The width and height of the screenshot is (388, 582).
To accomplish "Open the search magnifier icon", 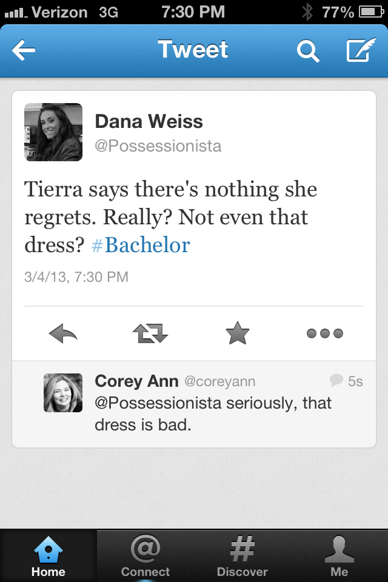I will pyautogui.click(x=307, y=51).
